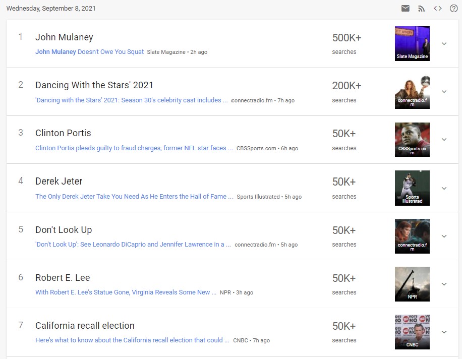Viewport: 462px width, 359px height.
Task: Expand the Robert E. Lee row
Action: [444, 284]
